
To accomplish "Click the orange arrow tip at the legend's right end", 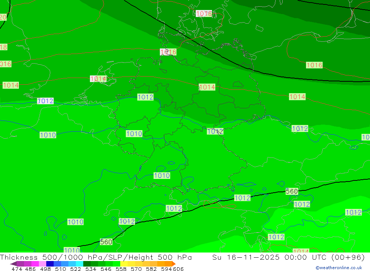I will (x=174, y=264).
